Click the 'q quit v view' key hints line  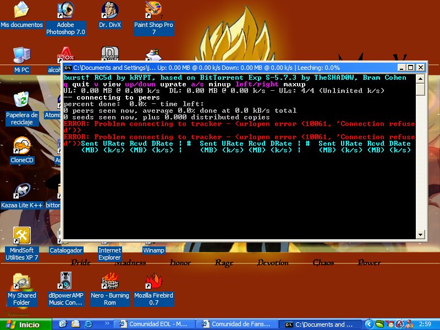click(184, 84)
